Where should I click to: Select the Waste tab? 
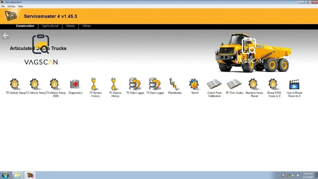coord(70,26)
